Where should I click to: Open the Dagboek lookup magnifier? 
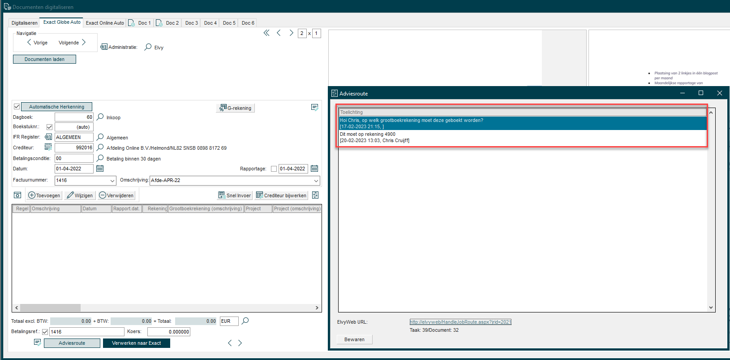click(100, 117)
